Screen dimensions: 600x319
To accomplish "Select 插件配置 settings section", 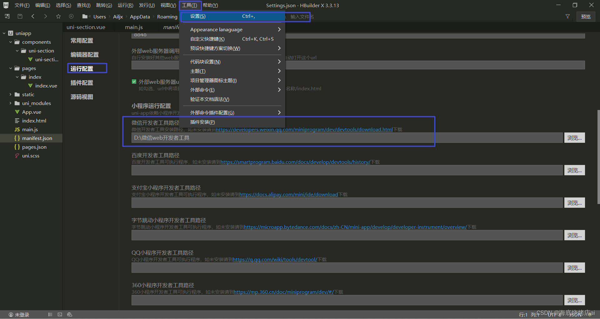I will pyautogui.click(x=82, y=83).
